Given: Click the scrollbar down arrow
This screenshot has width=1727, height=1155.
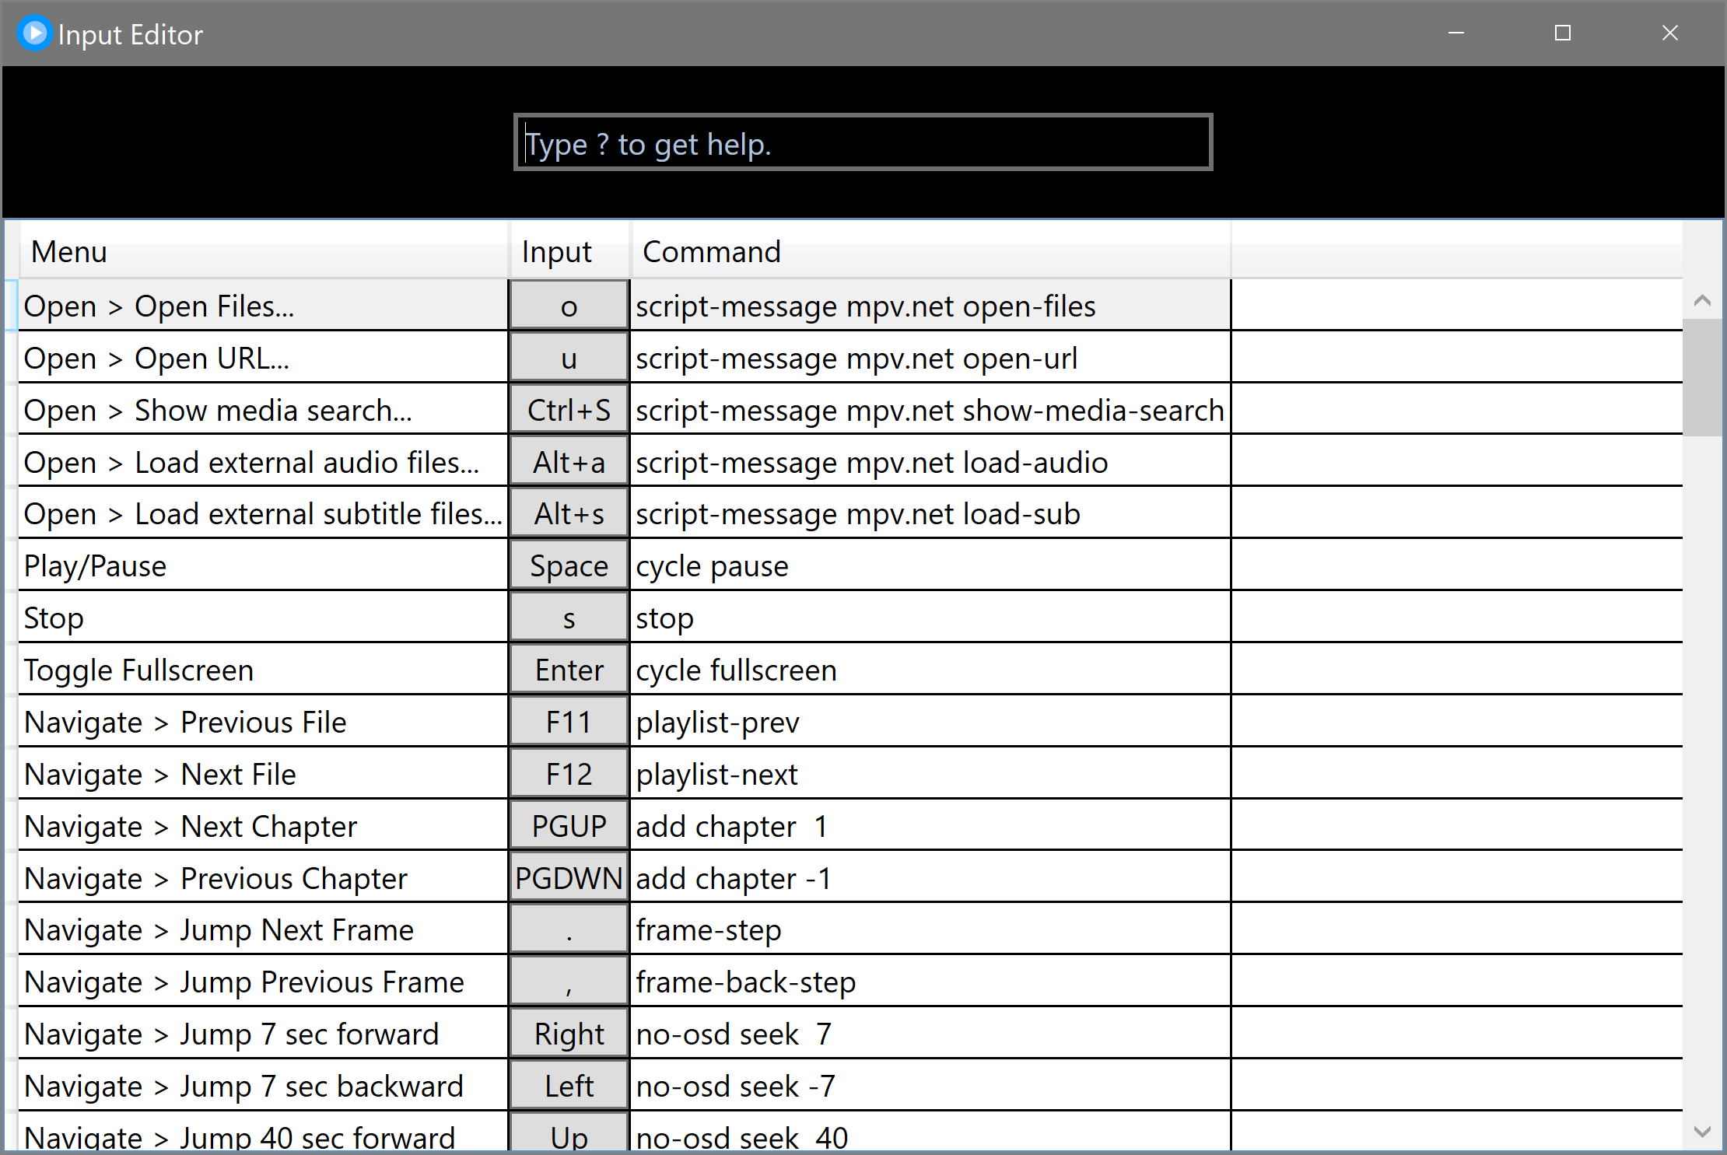Looking at the screenshot, I should tap(1702, 1132).
